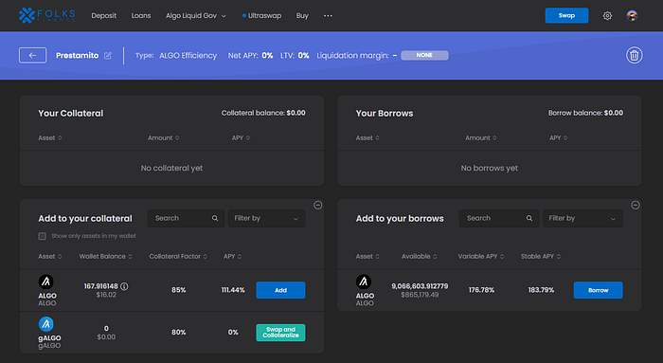The image size is (663, 363).
Task: Open settings via the gear icon
Action: click(607, 16)
